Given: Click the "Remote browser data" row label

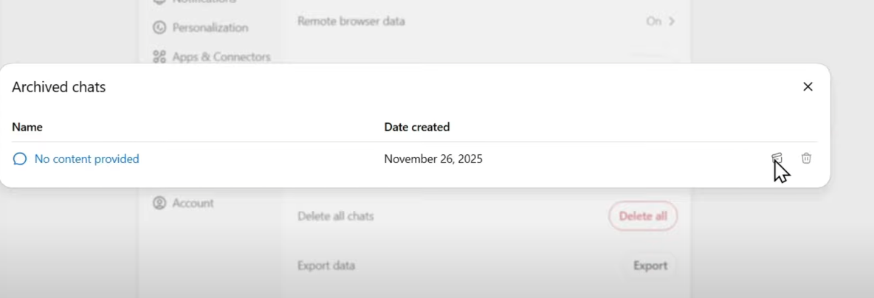Looking at the screenshot, I should point(351,21).
